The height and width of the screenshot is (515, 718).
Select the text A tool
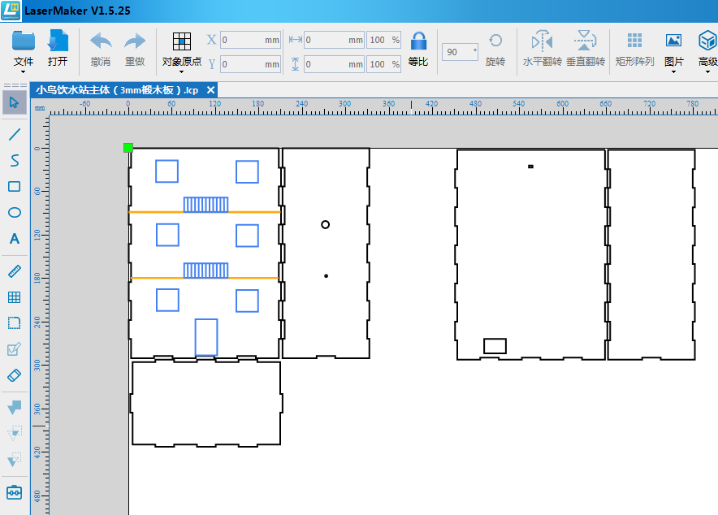pyautogui.click(x=14, y=239)
